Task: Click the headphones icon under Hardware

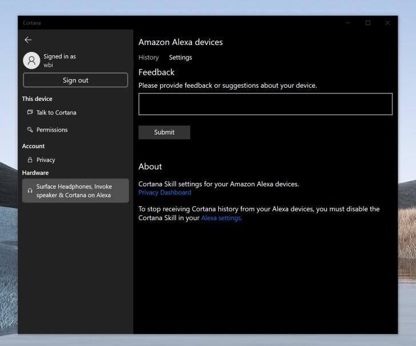Action: click(30, 191)
